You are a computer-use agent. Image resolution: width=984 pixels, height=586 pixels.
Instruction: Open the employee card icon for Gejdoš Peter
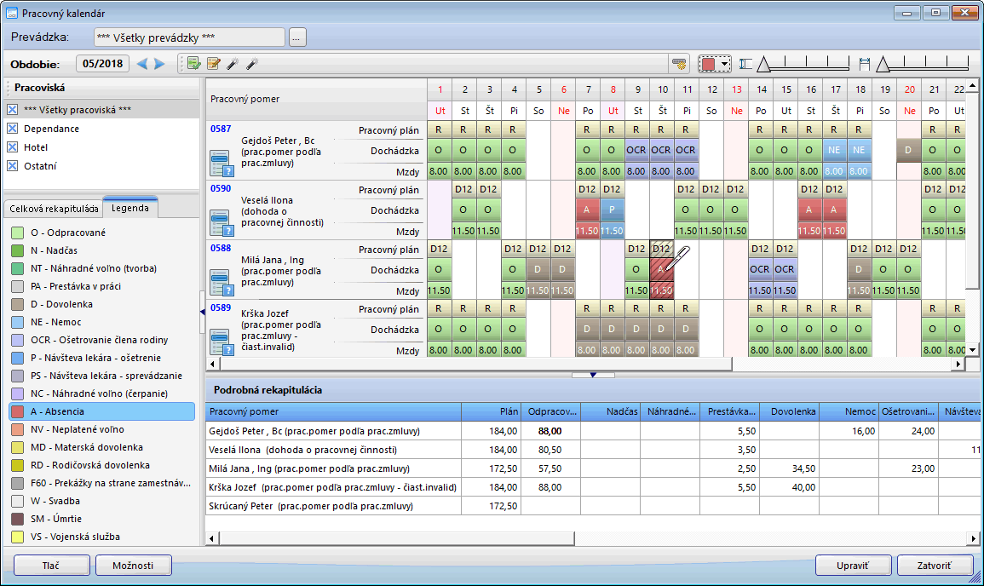tap(222, 163)
